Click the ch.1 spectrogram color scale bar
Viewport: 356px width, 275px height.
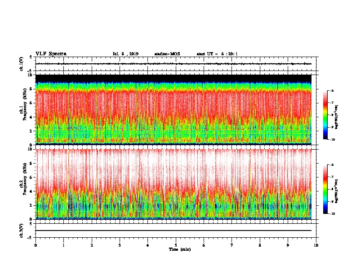click(325, 115)
